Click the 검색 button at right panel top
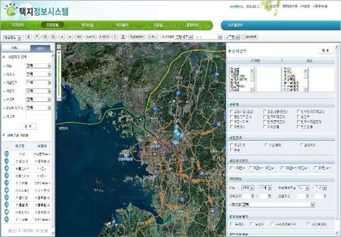 point(325,51)
